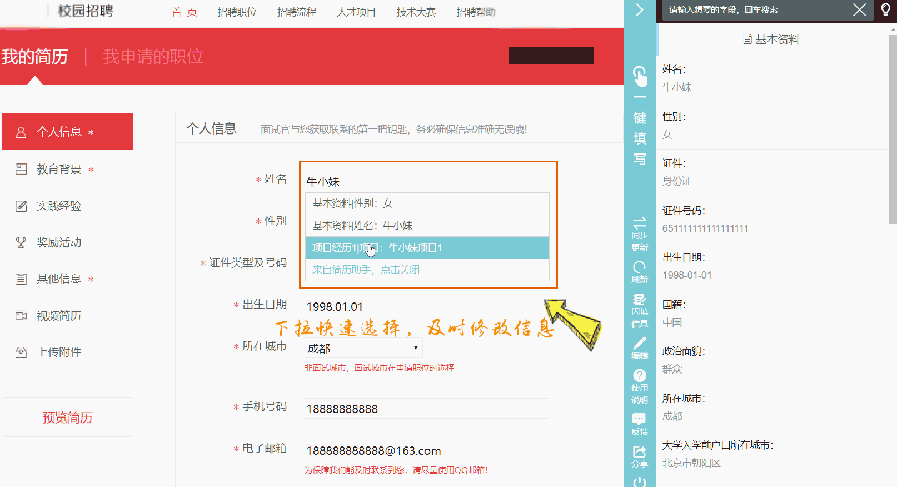Viewport: 897px width, 487px height.
Task: Click the sync update (同步更新) icon
Action: 640,223
